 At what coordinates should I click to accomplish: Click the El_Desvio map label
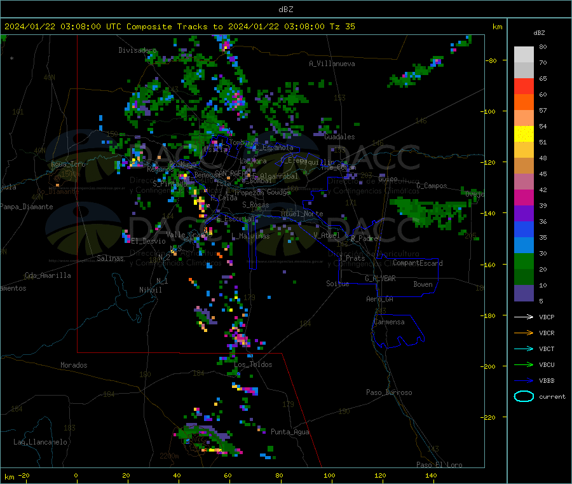coord(149,241)
